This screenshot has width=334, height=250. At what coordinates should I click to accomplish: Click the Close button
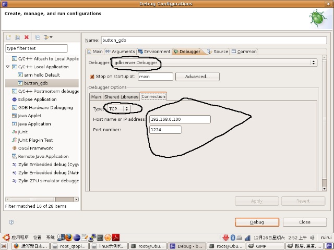[305, 222]
